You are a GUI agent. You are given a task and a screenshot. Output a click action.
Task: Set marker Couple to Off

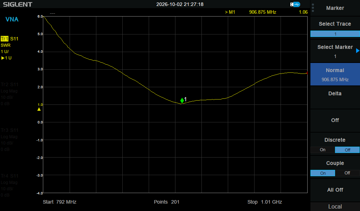click(347, 173)
